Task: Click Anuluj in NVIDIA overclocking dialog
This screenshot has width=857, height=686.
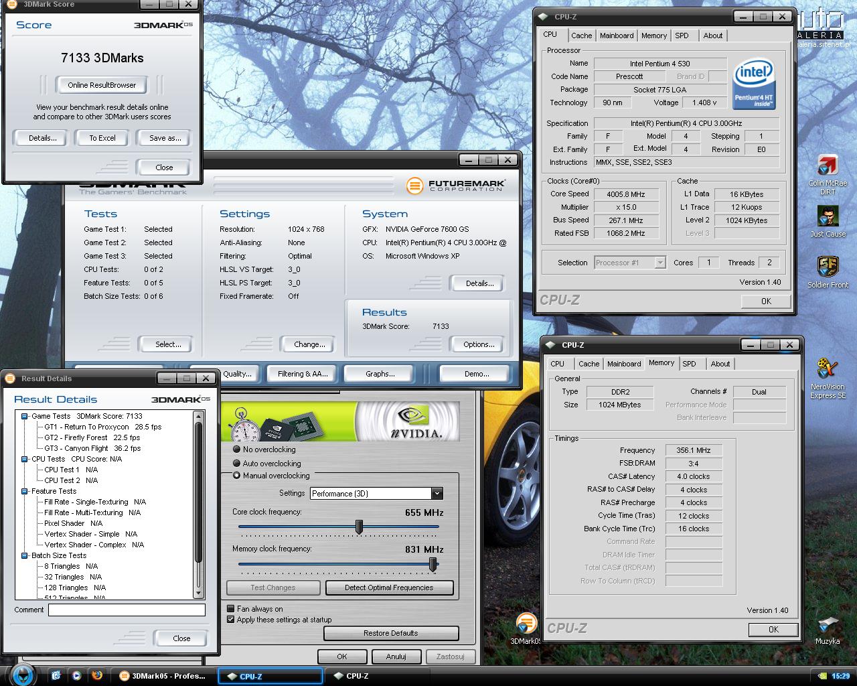Action: [x=396, y=657]
